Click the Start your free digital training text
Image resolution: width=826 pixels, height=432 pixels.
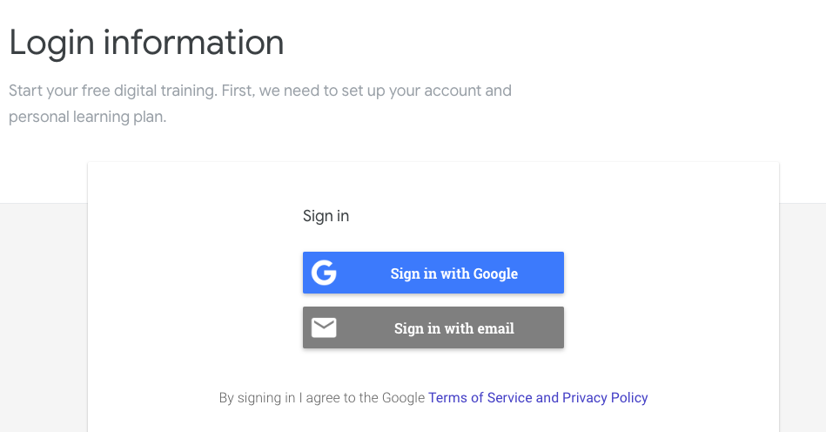point(112,91)
